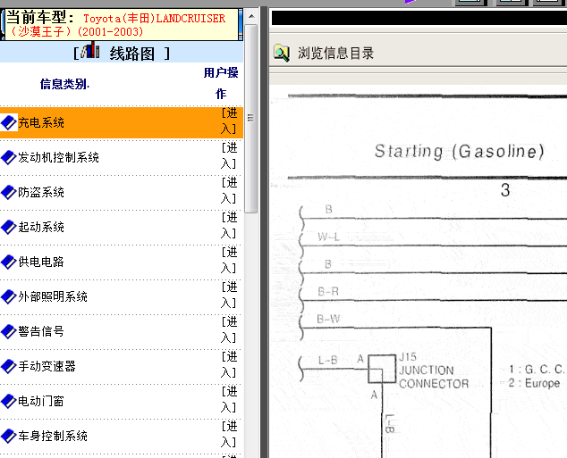
Task: Open [进入] link for 警告信号
Action: pyautogui.click(x=229, y=329)
